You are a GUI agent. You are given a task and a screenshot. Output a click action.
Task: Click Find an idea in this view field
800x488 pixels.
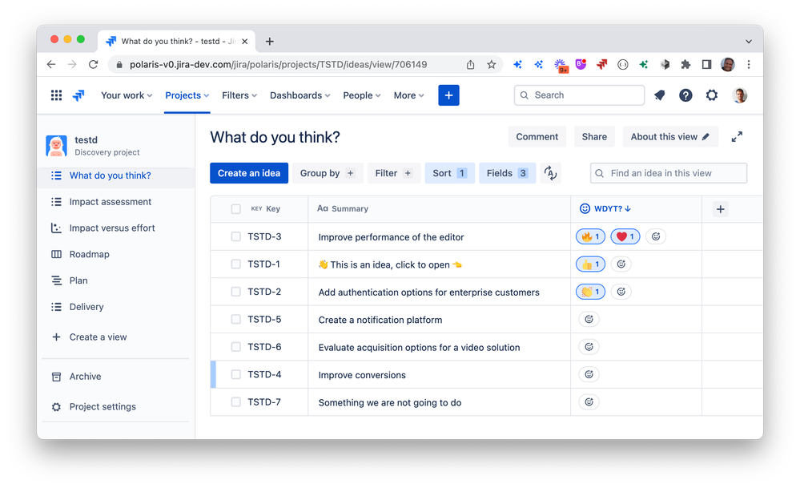669,173
